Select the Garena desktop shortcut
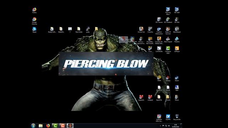Screen dimensions: 228x128 pyautogui.click(x=168, y=78)
